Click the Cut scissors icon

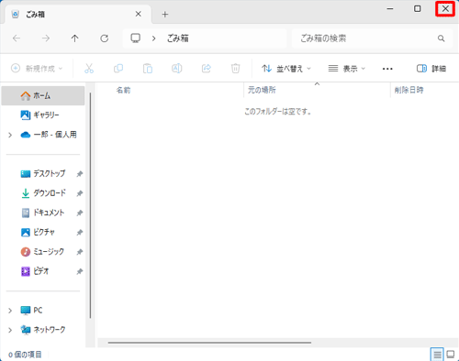click(x=89, y=69)
